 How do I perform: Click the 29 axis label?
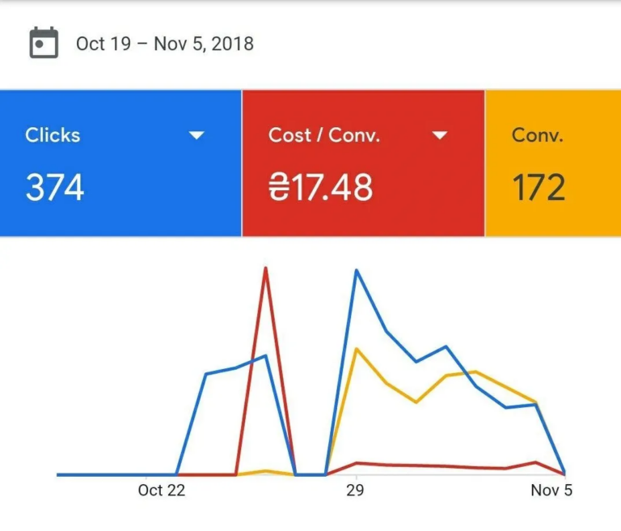[355, 491]
